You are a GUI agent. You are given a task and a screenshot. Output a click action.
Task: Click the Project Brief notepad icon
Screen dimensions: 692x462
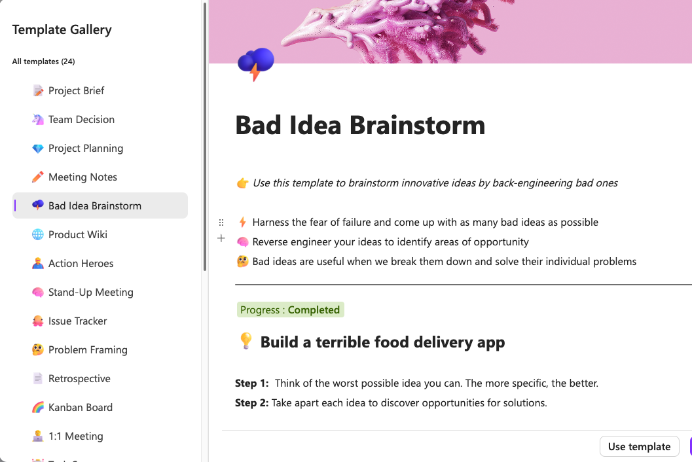38,91
